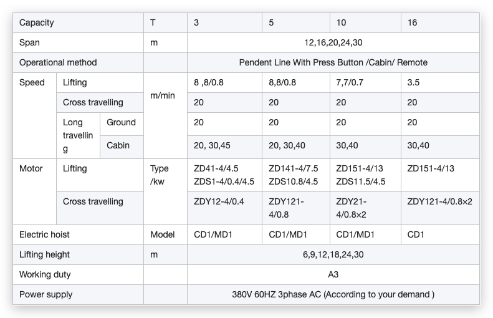The width and height of the screenshot is (493, 318).
Task: Click the ZDY121-4/0.8×2 motor cell
Action: click(x=440, y=208)
